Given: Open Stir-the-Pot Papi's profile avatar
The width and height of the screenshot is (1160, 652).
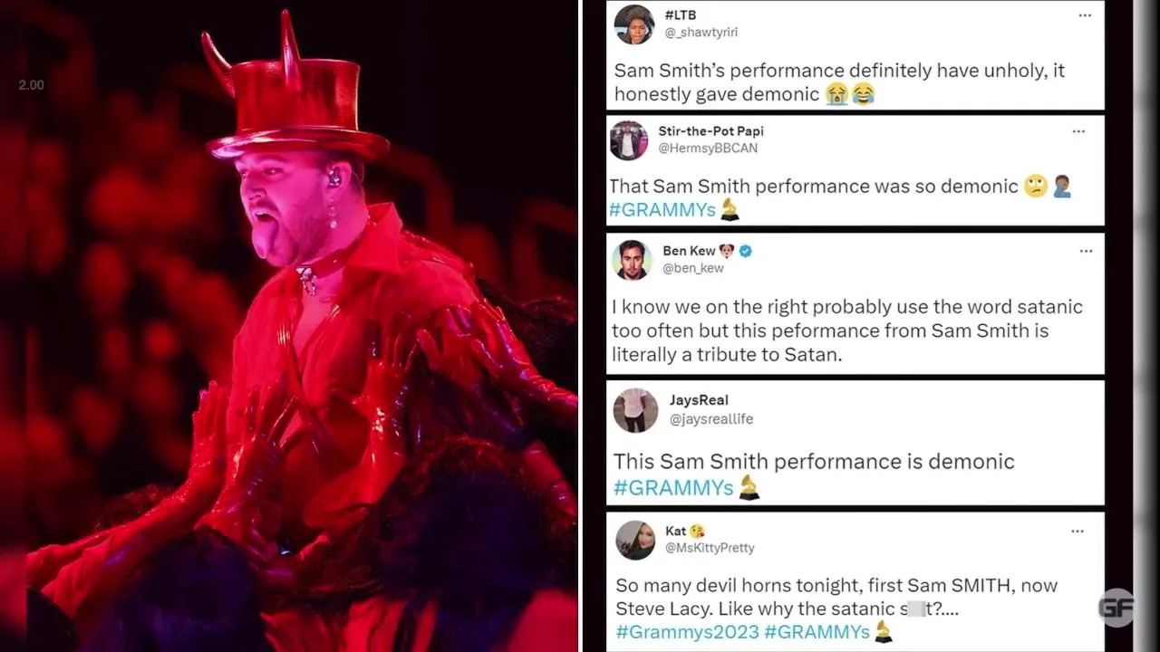Looking at the screenshot, I should pyautogui.click(x=629, y=140).
